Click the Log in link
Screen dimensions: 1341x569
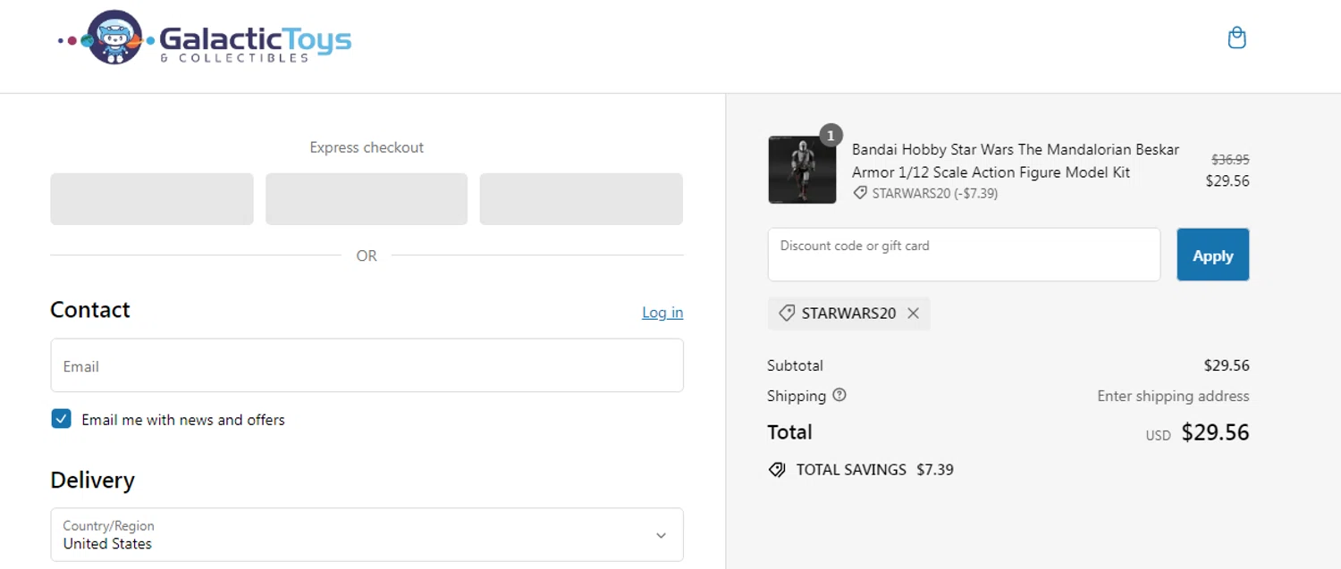click(x=662, y=313)
